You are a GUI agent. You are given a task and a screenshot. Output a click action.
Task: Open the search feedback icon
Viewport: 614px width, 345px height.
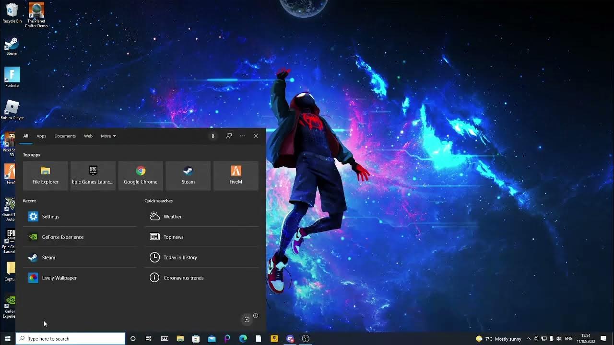tap(229, 136)
